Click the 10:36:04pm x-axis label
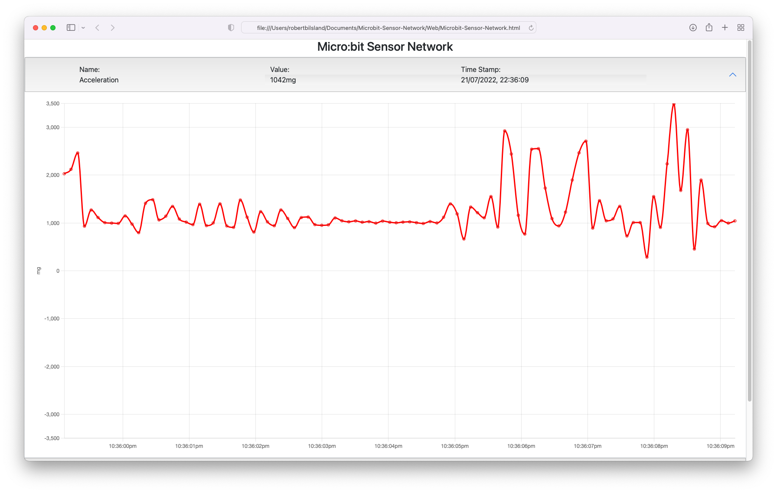The height and width of the screenshot is (493, 777). 388,446
